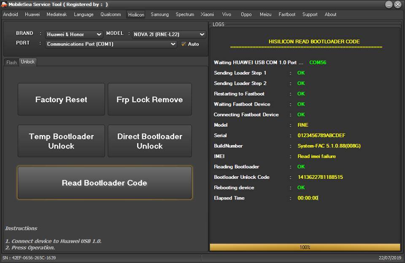The height and width of the screenshot is (263, 405).
Task: Open the Xiaomi tab
Action: coord(207,14)
